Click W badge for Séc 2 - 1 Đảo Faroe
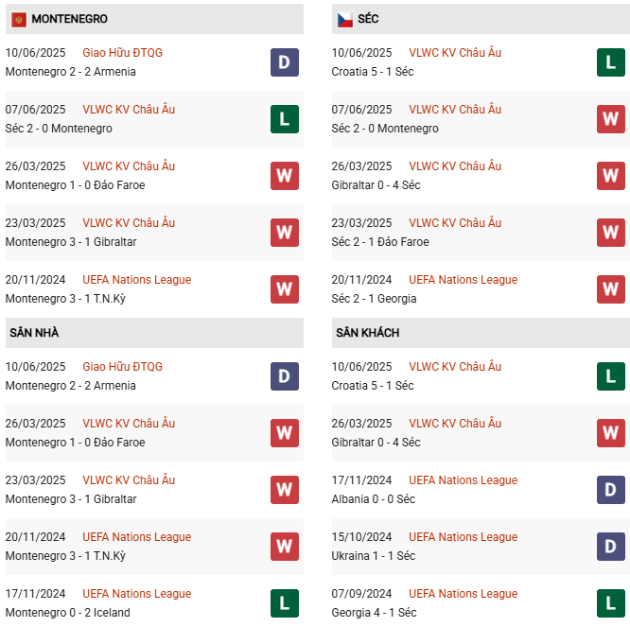Image resolution: width=630 pixels, height=627 pixels. pos(610,233)
